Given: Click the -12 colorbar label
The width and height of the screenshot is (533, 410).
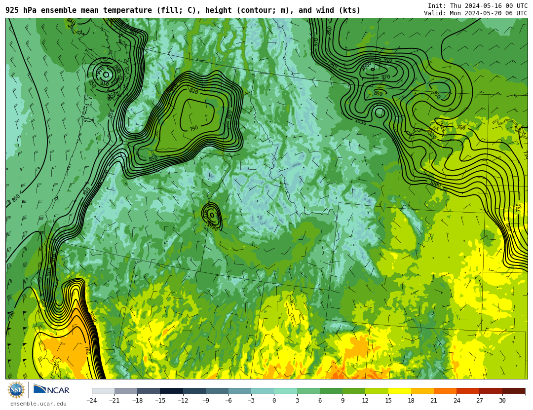Looking at the screenshot, I should (183, 401).
